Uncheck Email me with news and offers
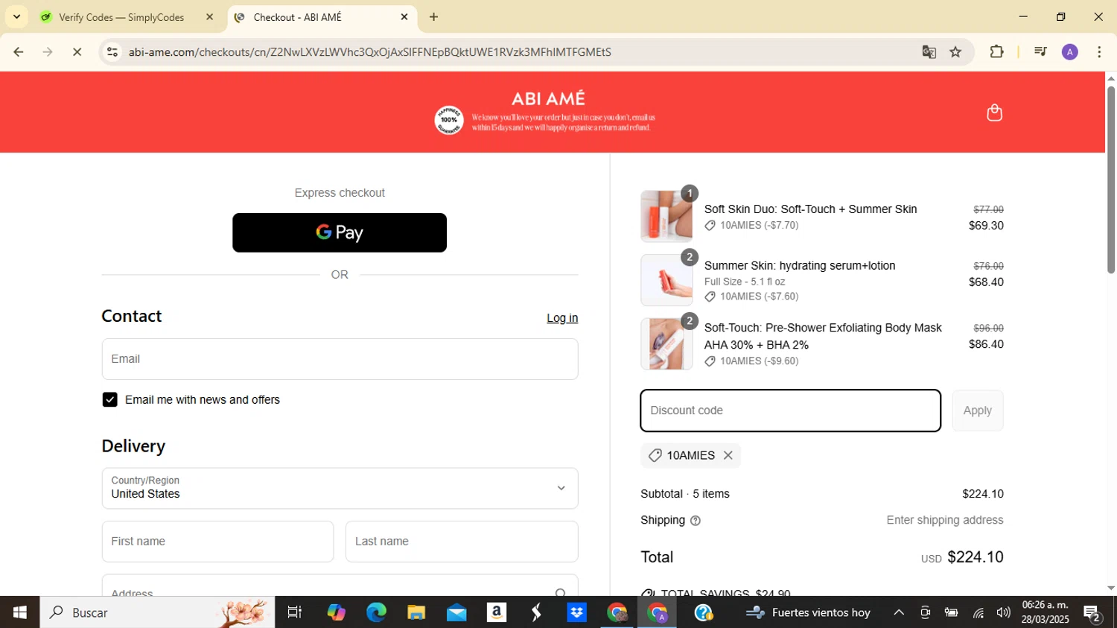The height and width of the screenshot is (628, 1117). (109, 400)
